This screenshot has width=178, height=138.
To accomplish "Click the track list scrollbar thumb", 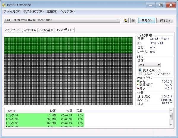I will click(171, 116).
